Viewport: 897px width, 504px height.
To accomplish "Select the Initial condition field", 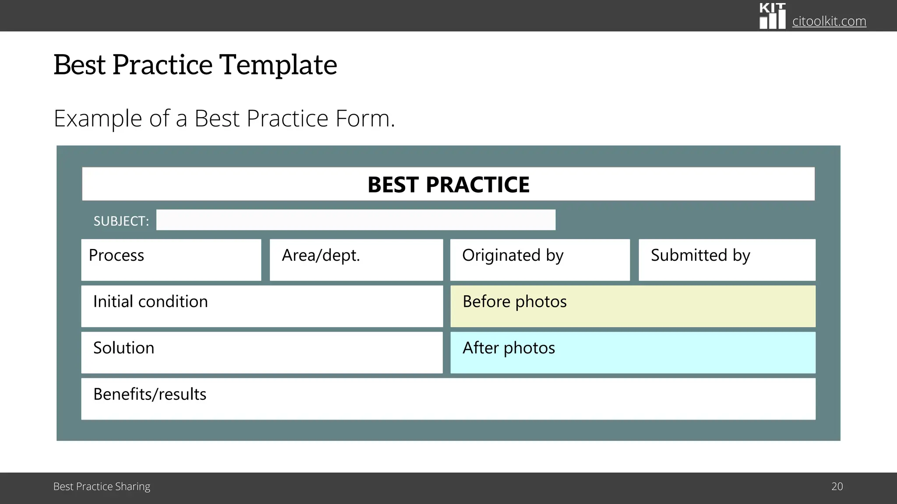I will pos(262,306).
